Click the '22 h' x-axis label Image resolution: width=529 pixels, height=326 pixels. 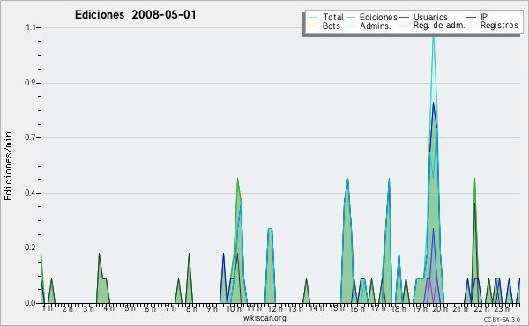point(481,308)
